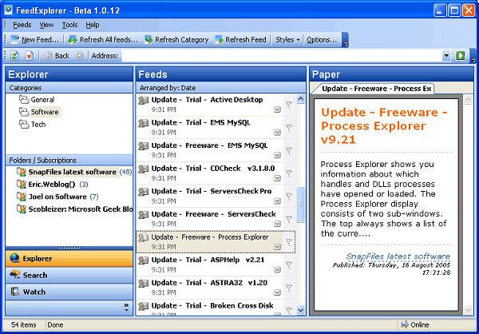Open Update Trial Broken Cross Disk item
Image resolution: width=479 pixels, height=334 pixels.
click(209, 308)
